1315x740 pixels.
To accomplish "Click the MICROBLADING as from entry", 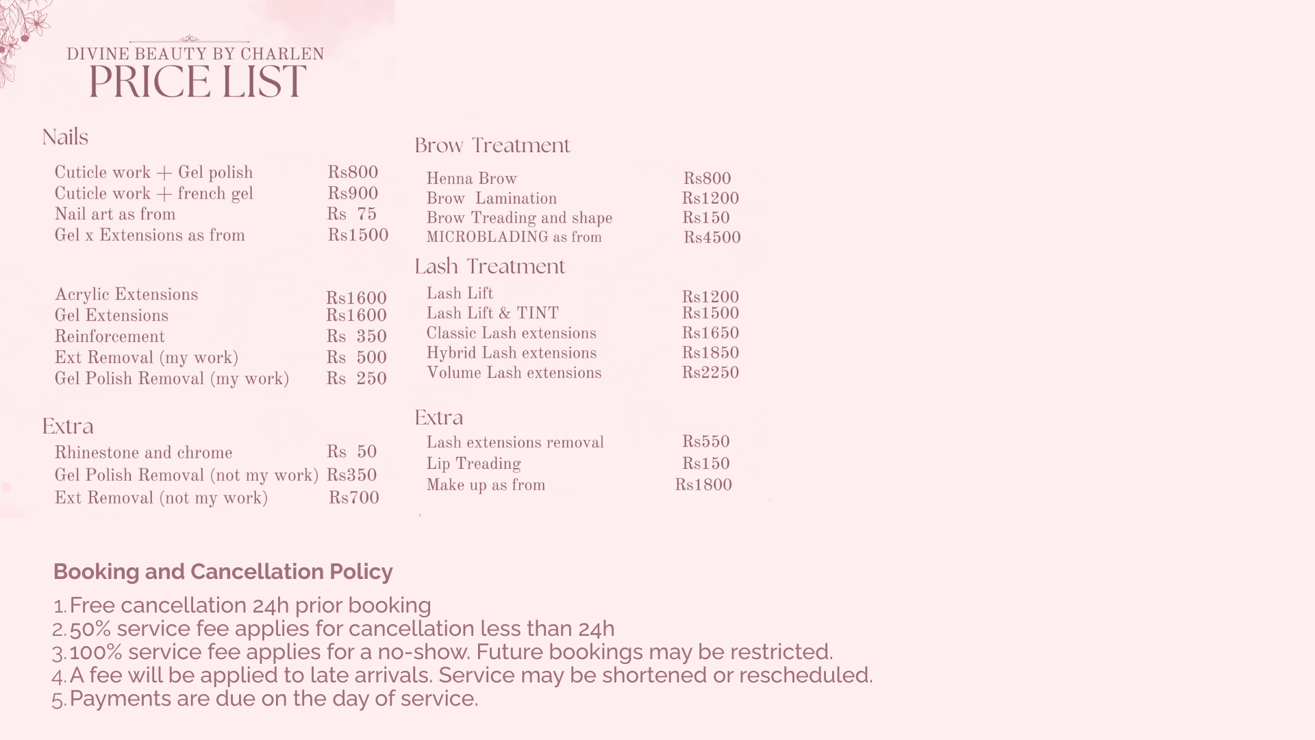I will tap(514, 237).
